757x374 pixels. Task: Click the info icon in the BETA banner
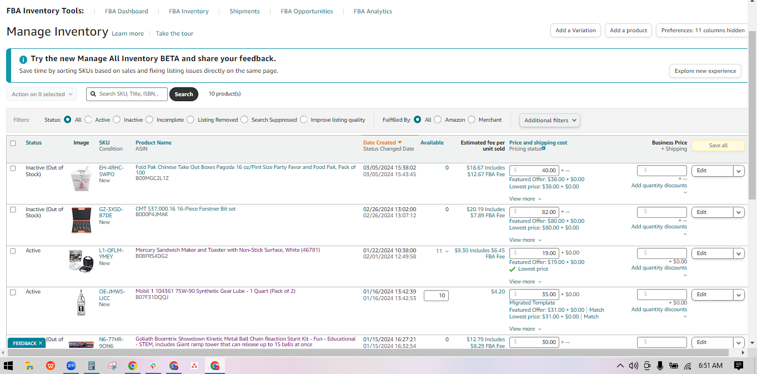[x=23, y=59]
